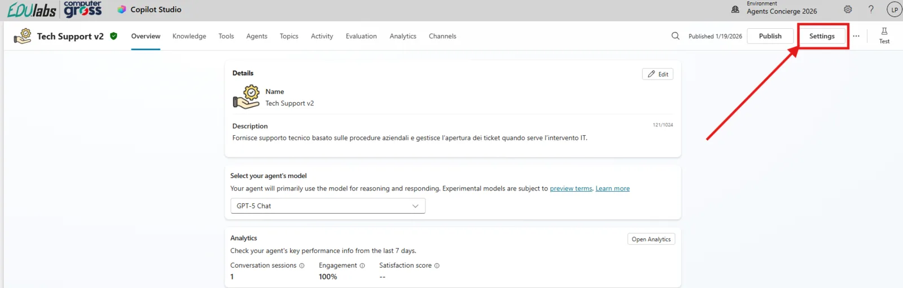Click the search magnifier icon

coord(675,36)
